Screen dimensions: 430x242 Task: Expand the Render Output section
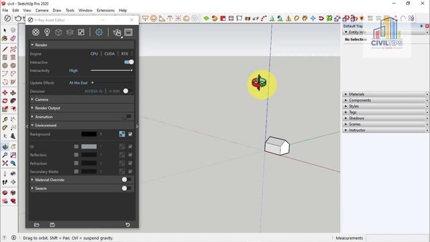[x=82, y=108]
